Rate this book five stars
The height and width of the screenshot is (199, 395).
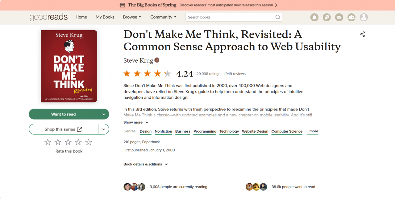click(89, 142)
